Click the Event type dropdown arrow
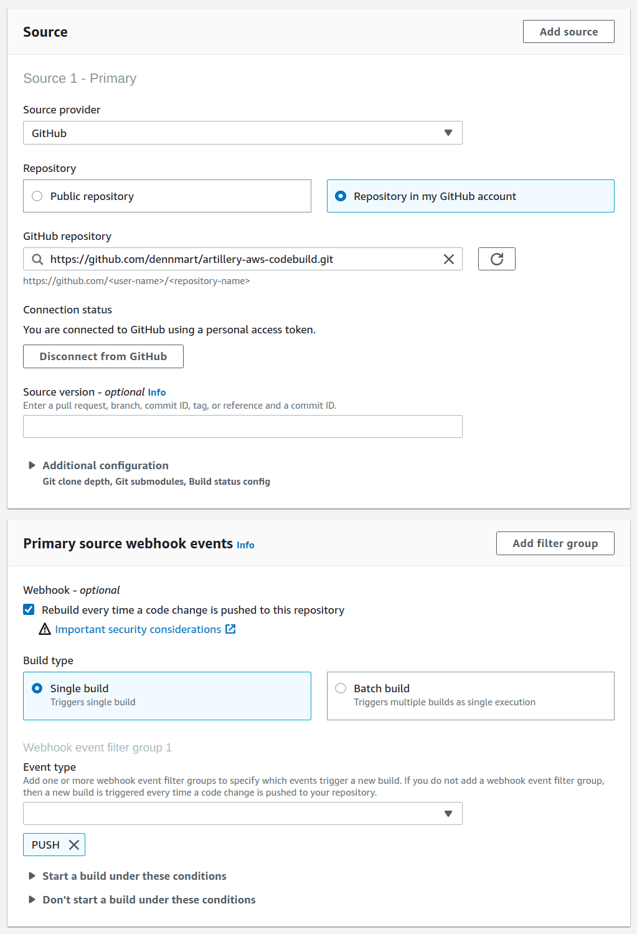The width and height of the screenshot is (637, 934). (x=448, y=813)
